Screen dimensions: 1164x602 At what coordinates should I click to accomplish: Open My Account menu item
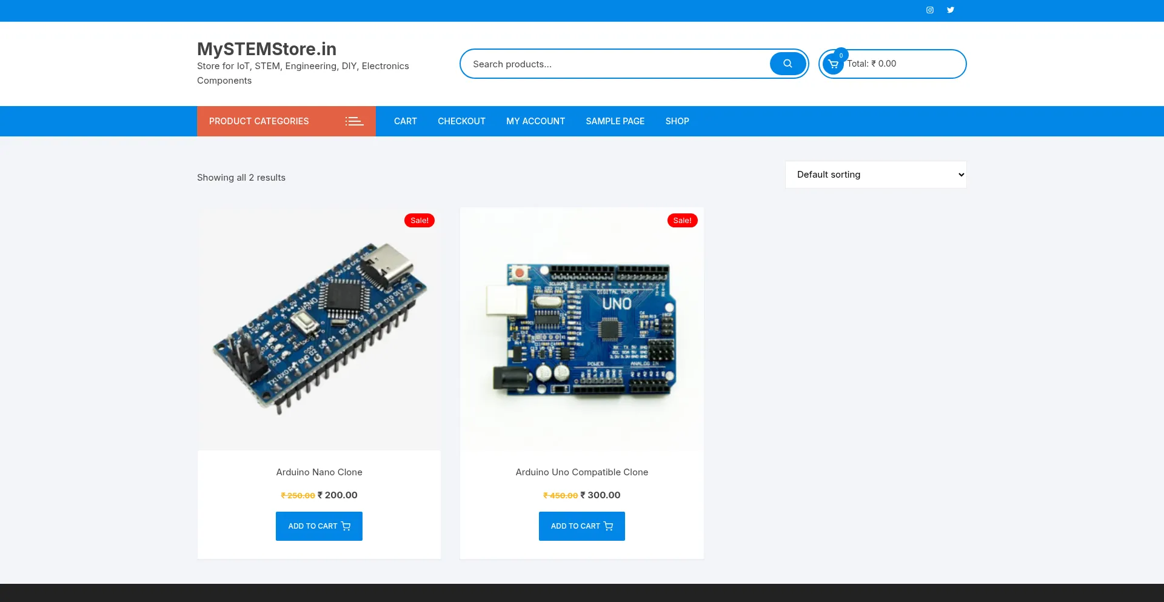(535, 121)
